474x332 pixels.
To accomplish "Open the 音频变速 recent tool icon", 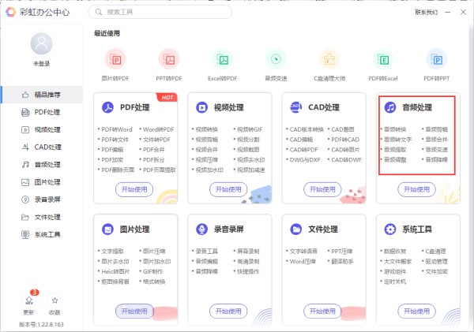I will 276,59.
